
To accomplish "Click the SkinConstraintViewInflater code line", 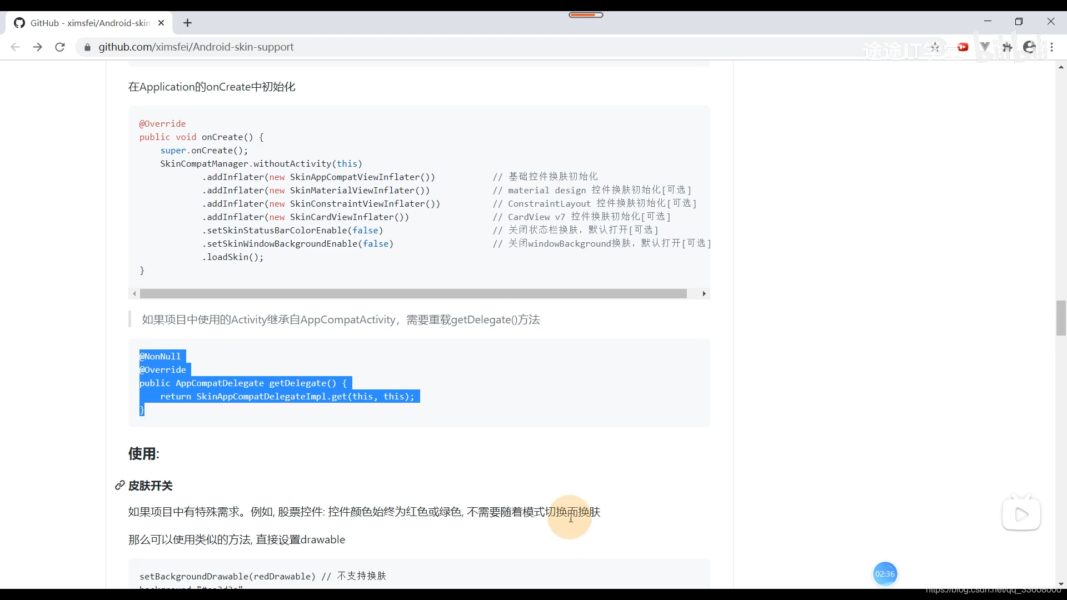I will 321,203.
